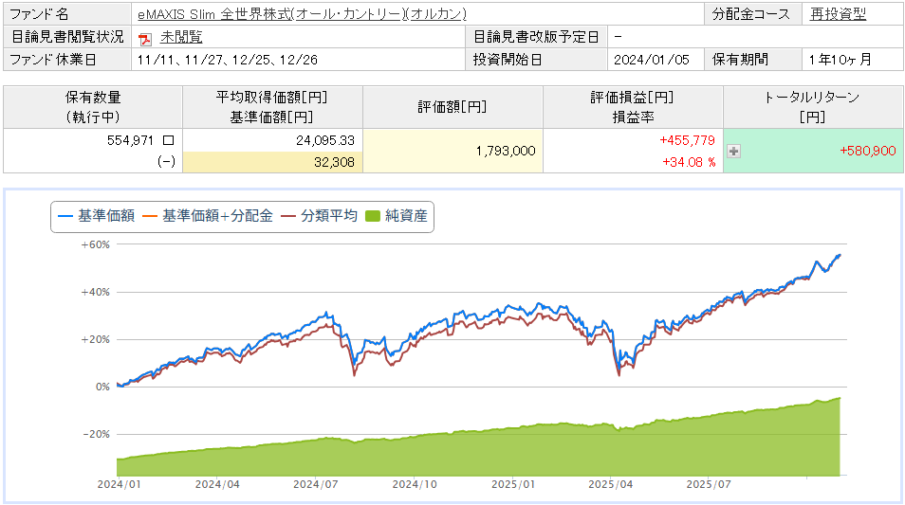Open the 未閲覧 prospectus link
The height and width of the screenshot is (505, 905).
pos(181,37)
